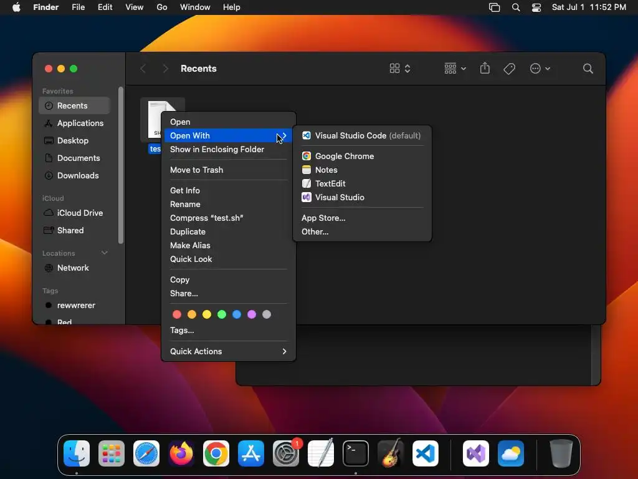Image resolution: width=638 pixels, height=479 pixels.
Task: Open the icon view switcher dropdown
Action: coord(400,69)
